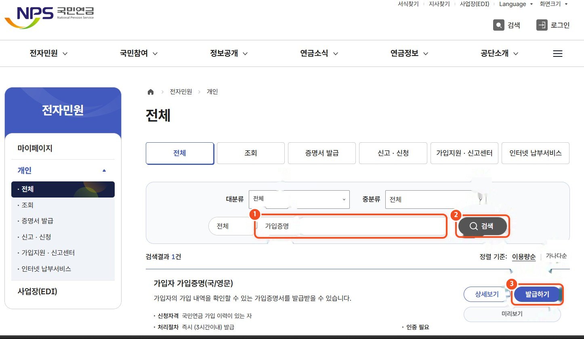Select 조회 in the sidebar

point(27,205)
